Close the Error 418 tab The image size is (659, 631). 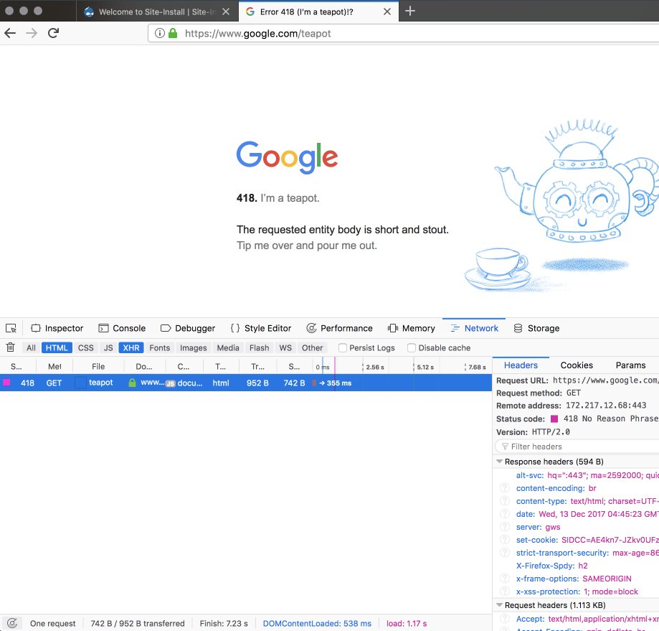point(387,11)
